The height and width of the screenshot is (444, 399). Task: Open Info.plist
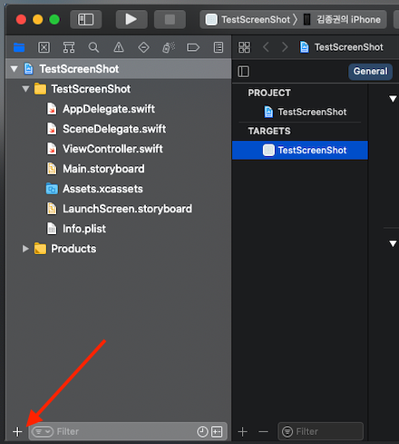pyautogui.click(x=76, y=229)
